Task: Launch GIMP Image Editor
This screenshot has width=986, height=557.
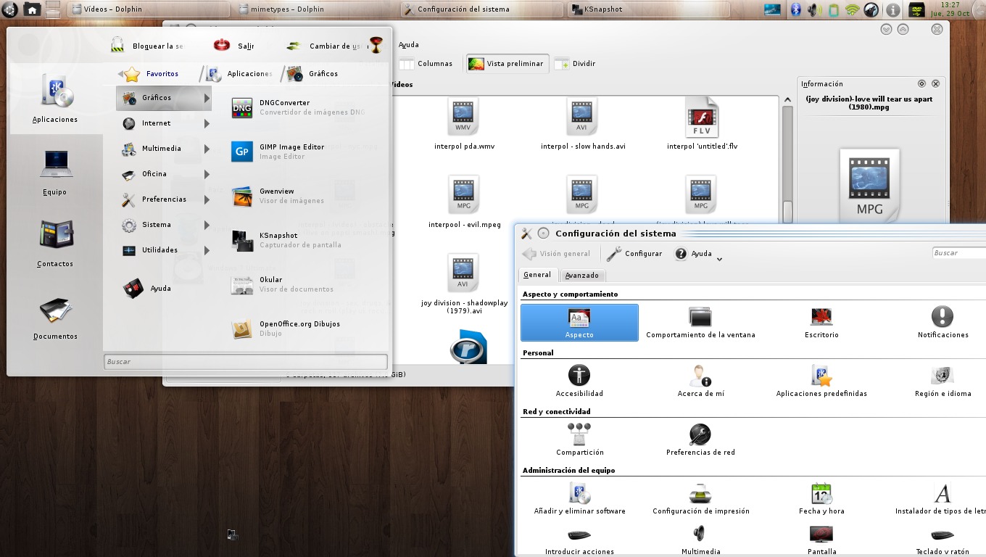Action: (297, 152)
